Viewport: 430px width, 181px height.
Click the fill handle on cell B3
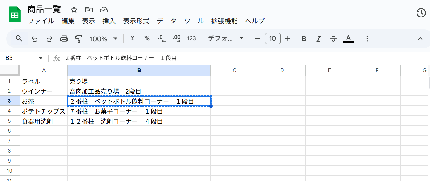click(x=211, y=106)
